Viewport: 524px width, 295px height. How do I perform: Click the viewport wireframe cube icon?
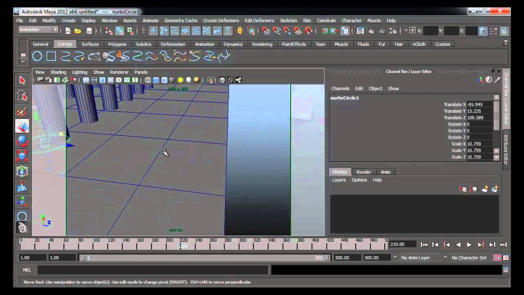pos(148,80)
